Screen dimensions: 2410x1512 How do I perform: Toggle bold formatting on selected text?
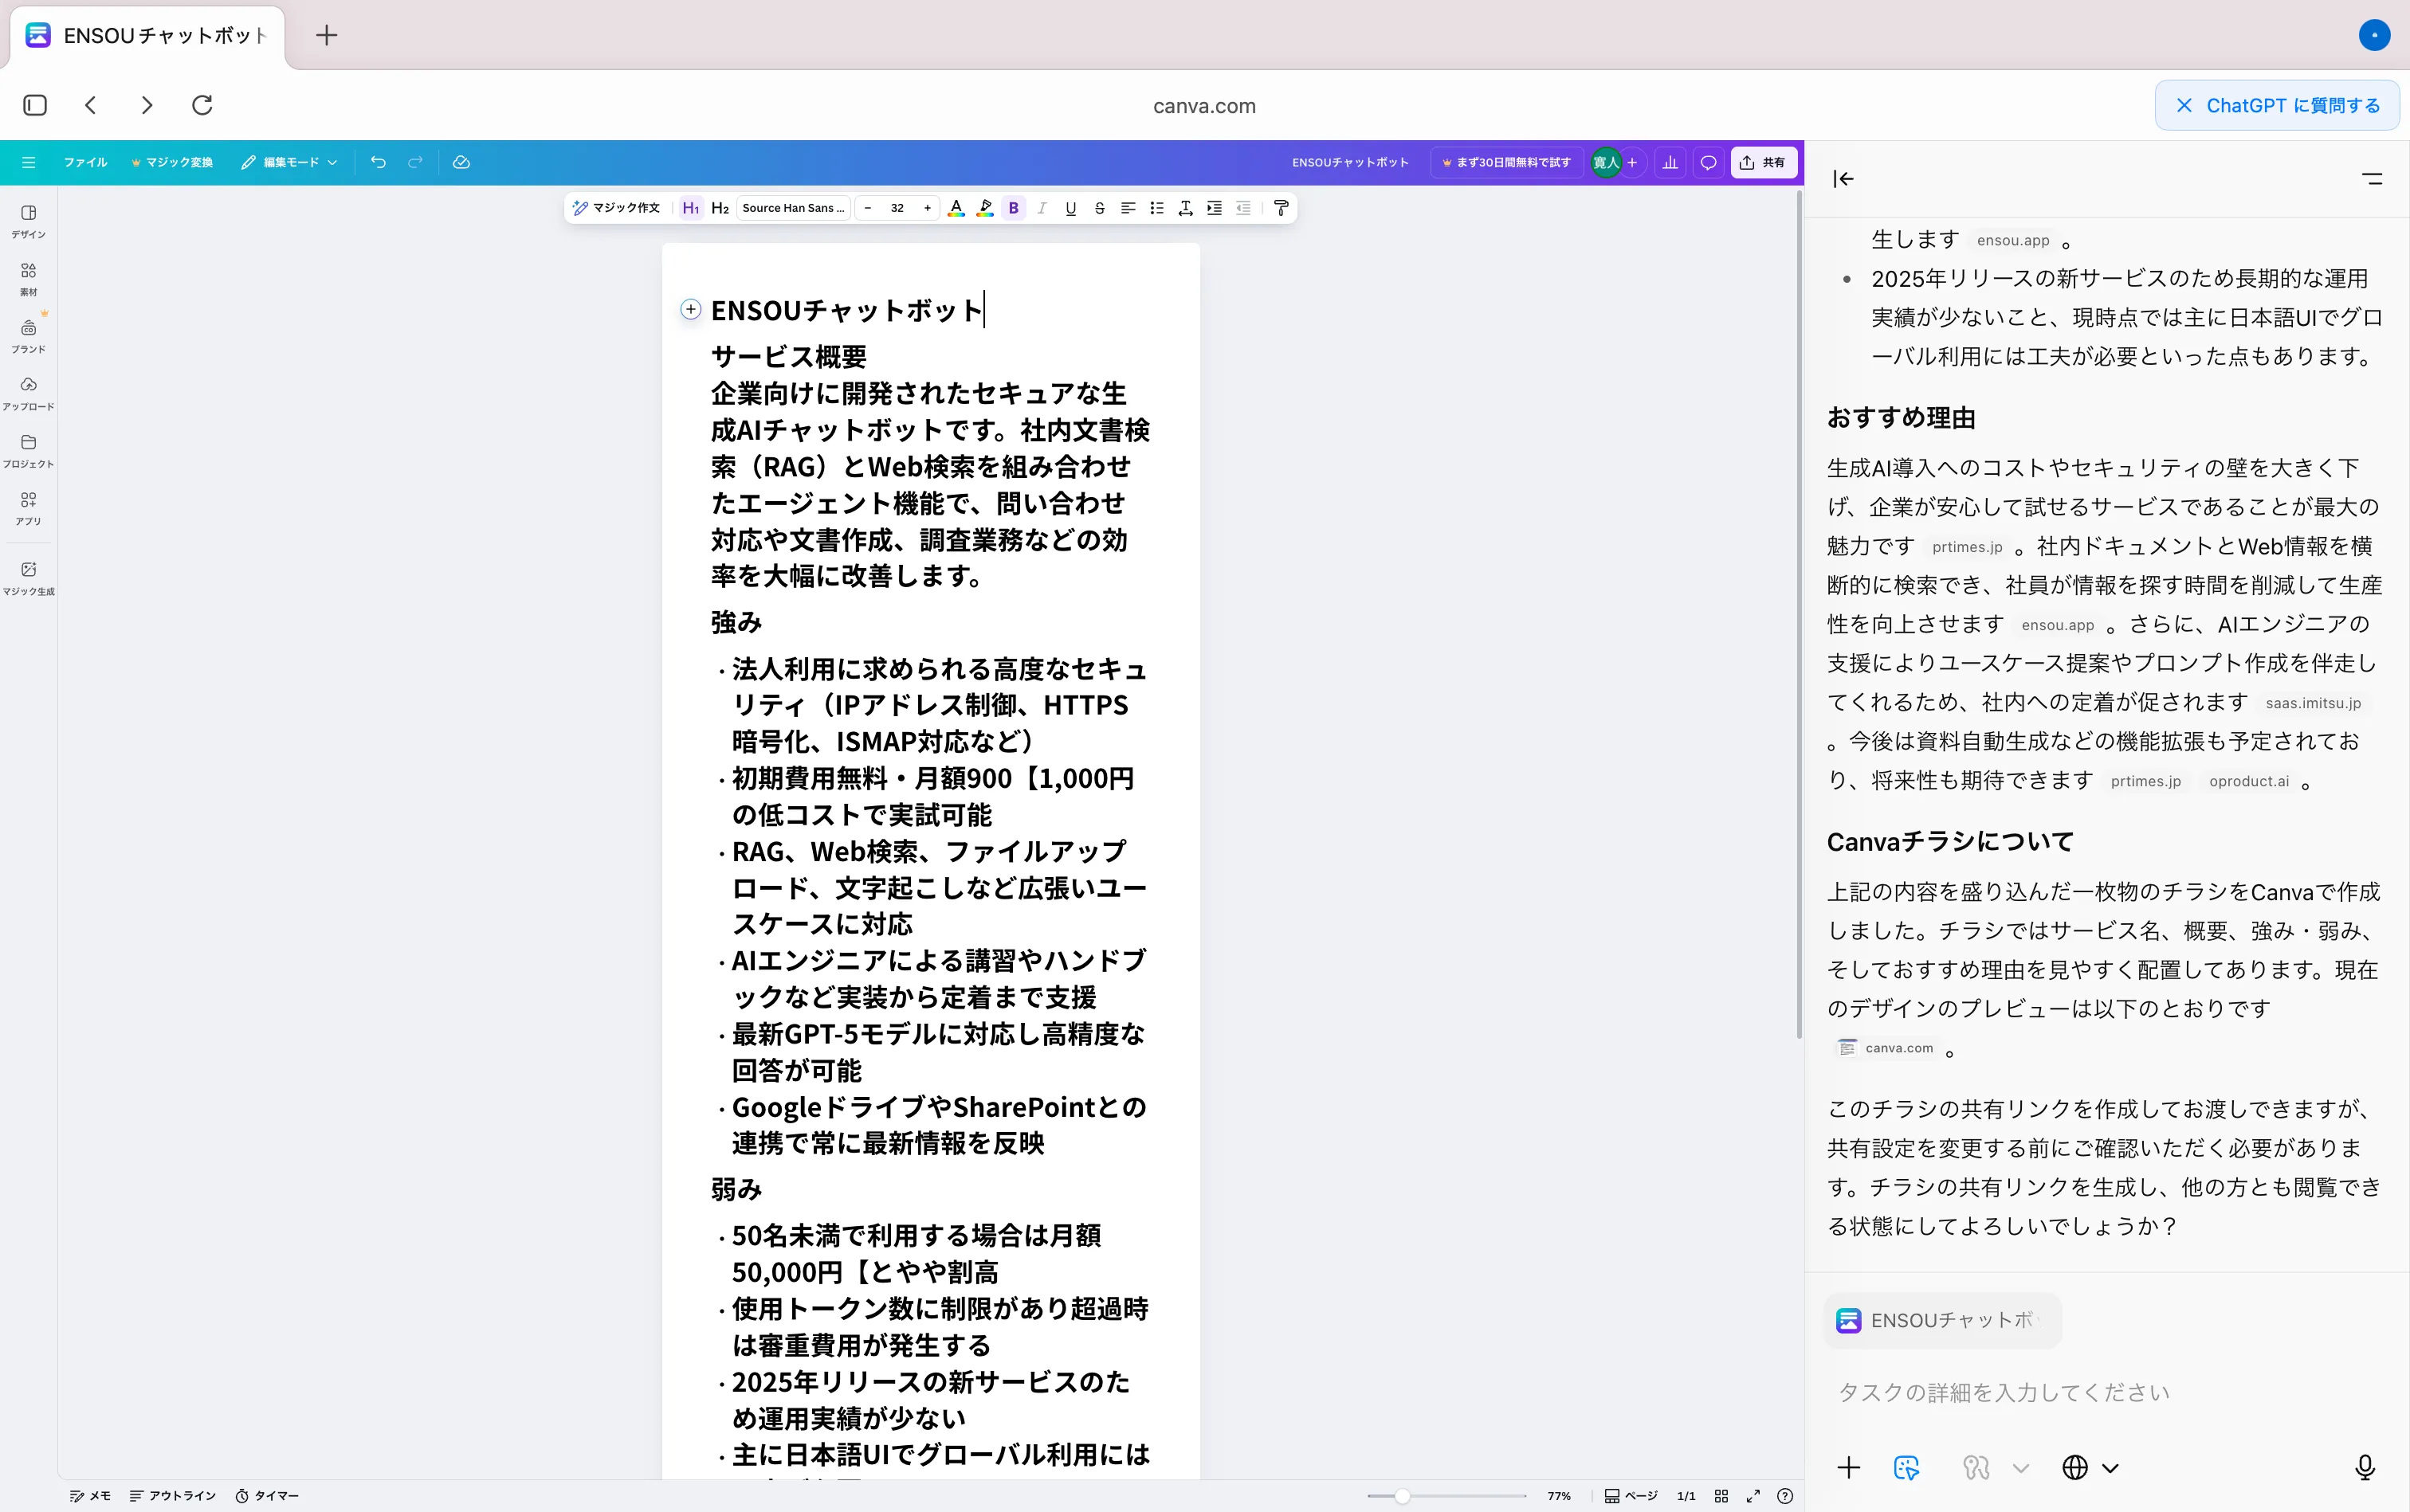1015,208
